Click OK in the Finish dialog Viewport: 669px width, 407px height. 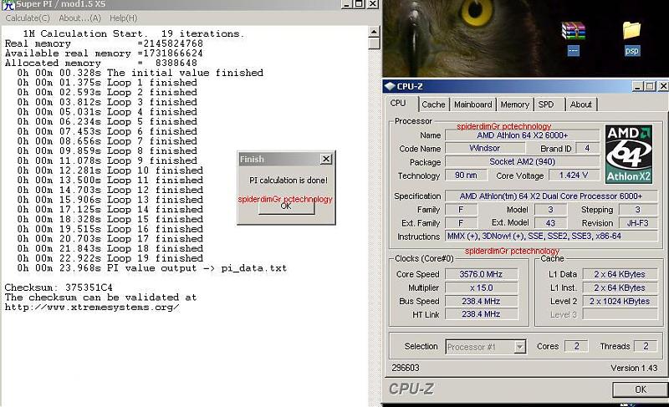287,206
